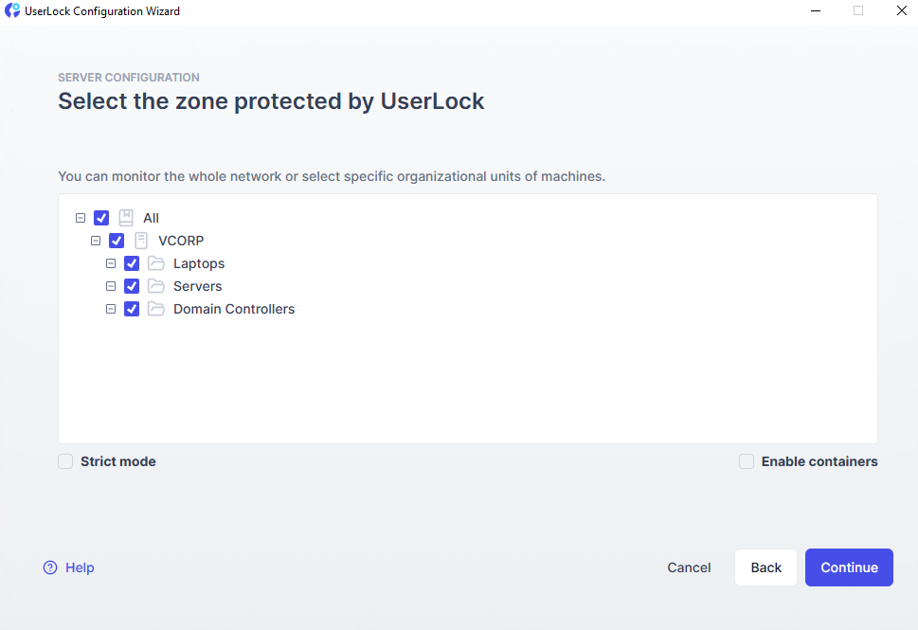Cancel the configuration wizard
This screenshot has height=630, width=918.
pyautogui.click(x=689, y=567)
